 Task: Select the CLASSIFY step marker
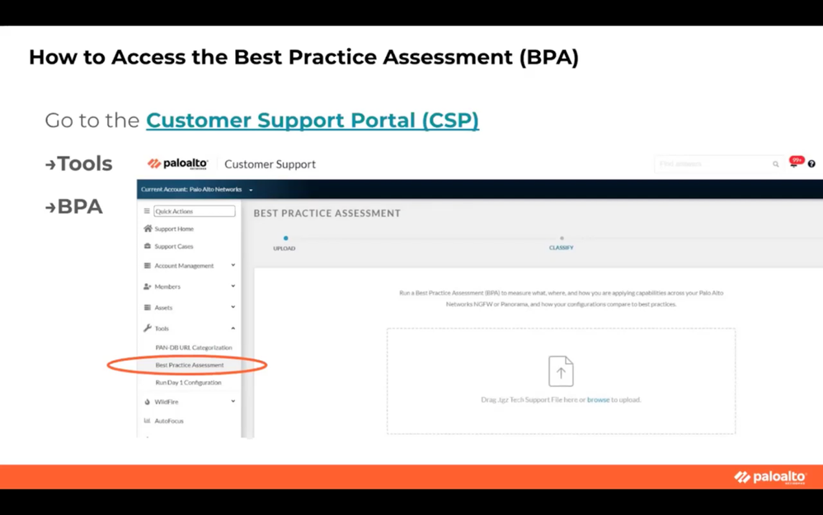pyautogui.click(x=562, y=238)
